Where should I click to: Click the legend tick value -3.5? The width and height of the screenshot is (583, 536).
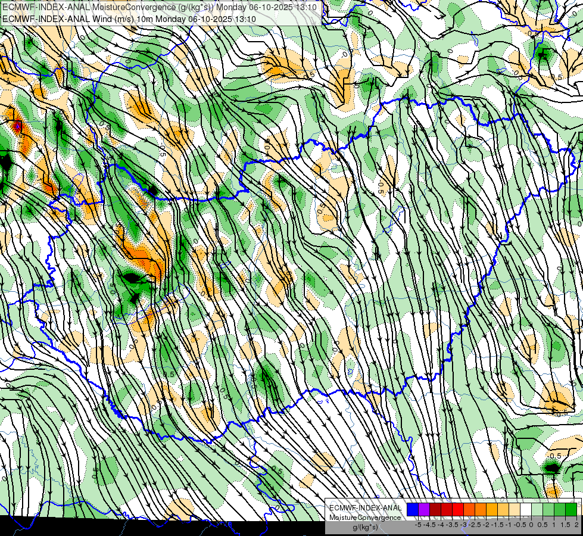click(x=452, y=525)
